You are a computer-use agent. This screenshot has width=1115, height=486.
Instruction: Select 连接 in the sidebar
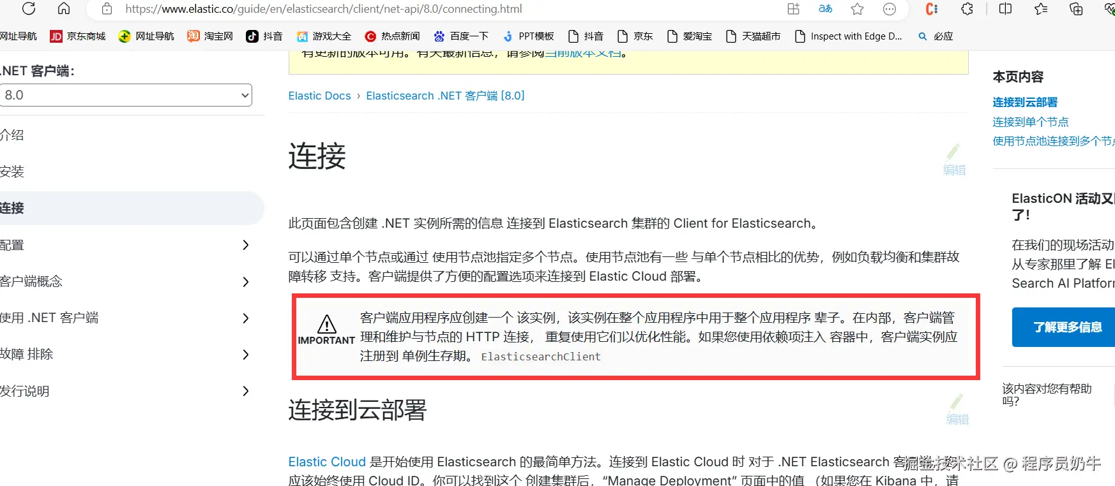131,208
